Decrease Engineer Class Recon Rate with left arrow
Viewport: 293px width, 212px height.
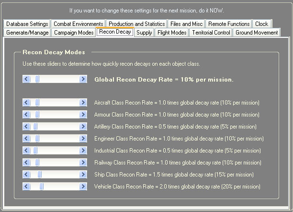[26, 138]
